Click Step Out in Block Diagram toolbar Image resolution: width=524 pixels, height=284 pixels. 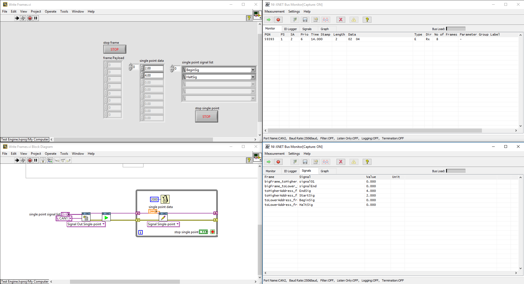coord(68,160)
